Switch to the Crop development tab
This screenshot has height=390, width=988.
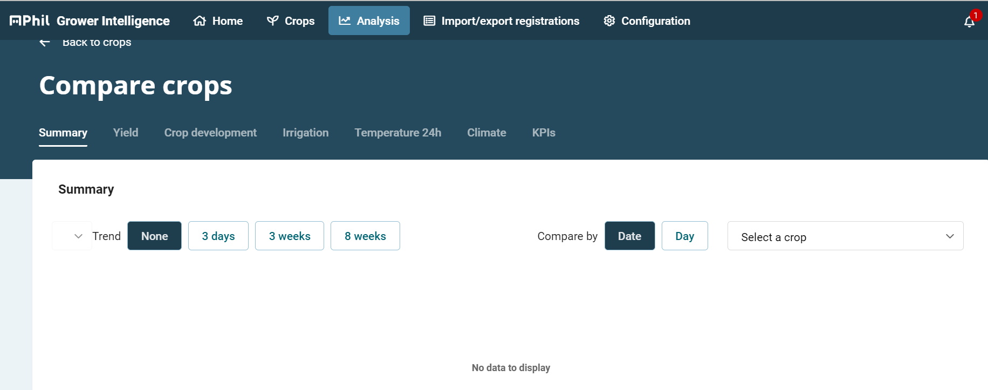point(210,133)
